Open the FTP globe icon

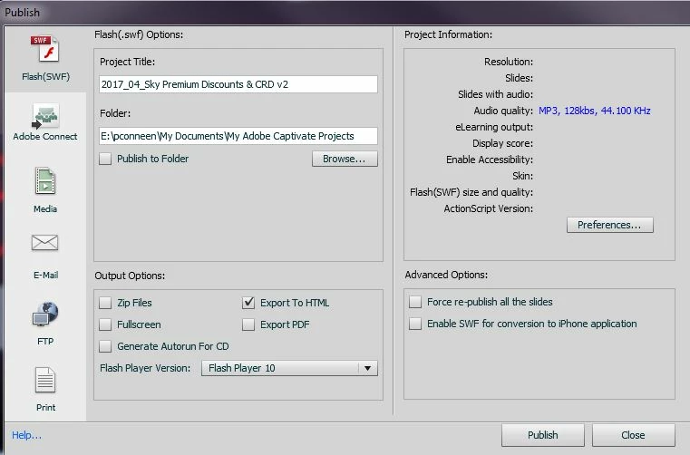click(45, 314)
